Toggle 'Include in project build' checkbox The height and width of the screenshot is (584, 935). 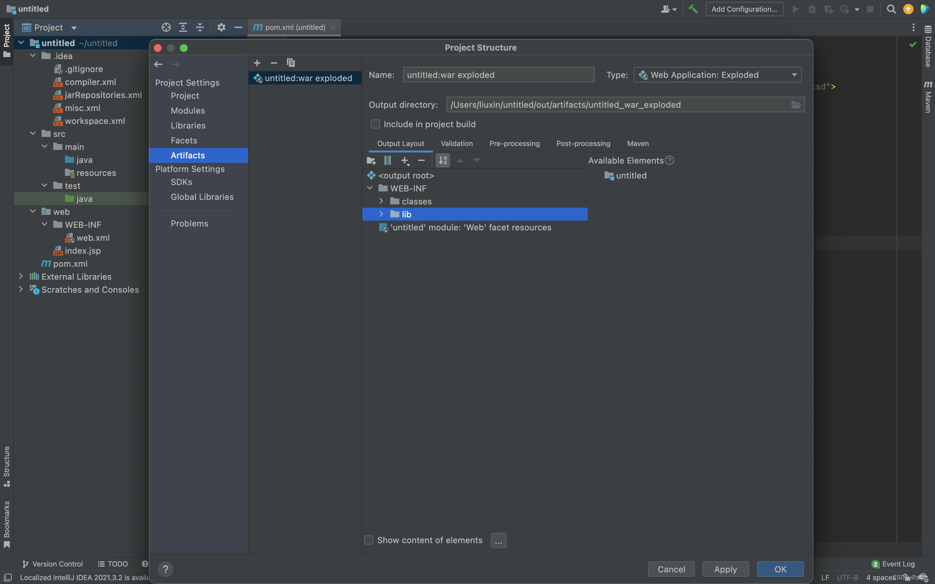(x=374, y=124)
